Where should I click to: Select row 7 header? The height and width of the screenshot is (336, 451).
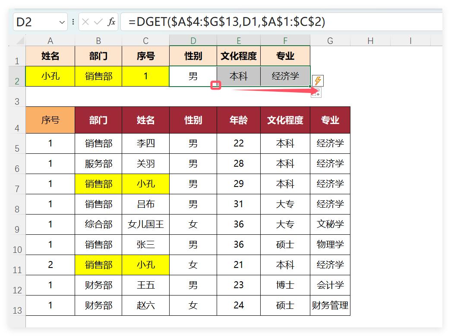[17, 184]
